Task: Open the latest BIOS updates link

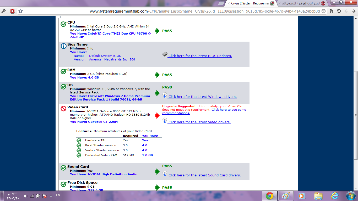Action: [200, 56]
